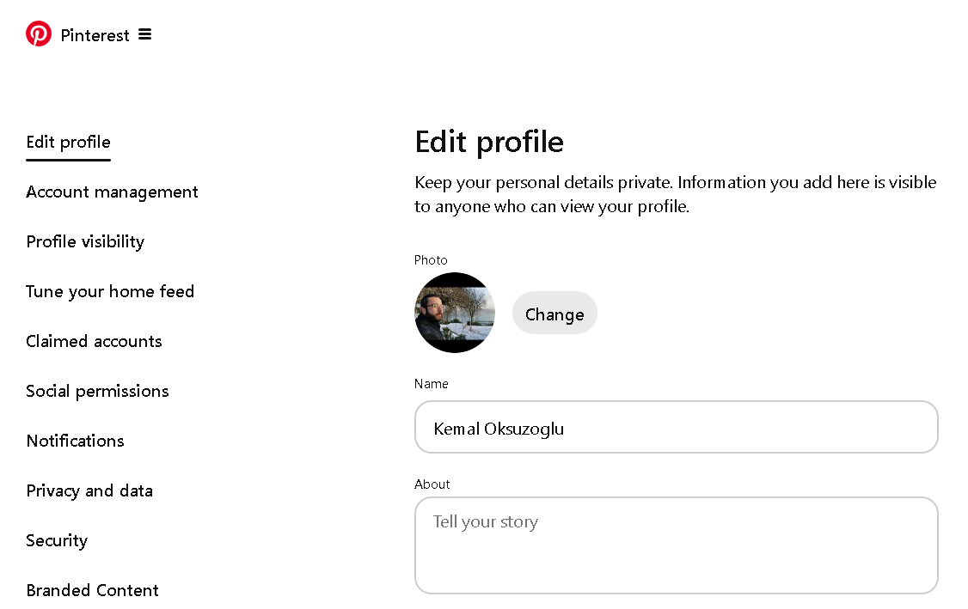Navigate to Notifications settings
The height and width of the screenshot is (609, 968).
75,441
